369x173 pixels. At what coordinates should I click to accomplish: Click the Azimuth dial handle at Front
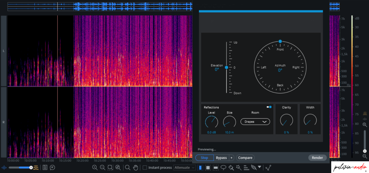click(280, 42)
